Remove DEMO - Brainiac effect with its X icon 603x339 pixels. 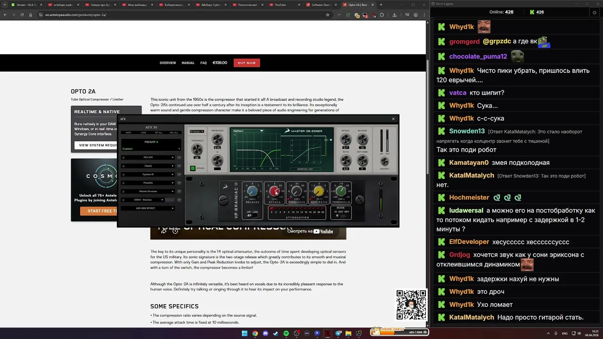[x=123, y=200]
